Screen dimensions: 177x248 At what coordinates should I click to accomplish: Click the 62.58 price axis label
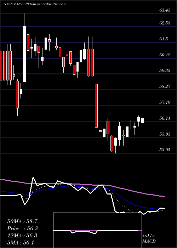click(x=165, y=23)
